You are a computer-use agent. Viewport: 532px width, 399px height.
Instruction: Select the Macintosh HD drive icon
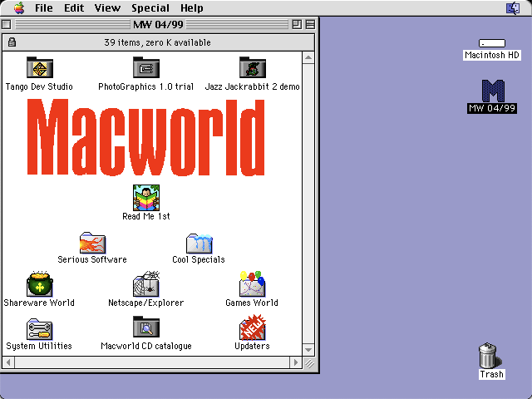(x=492, y=43)
